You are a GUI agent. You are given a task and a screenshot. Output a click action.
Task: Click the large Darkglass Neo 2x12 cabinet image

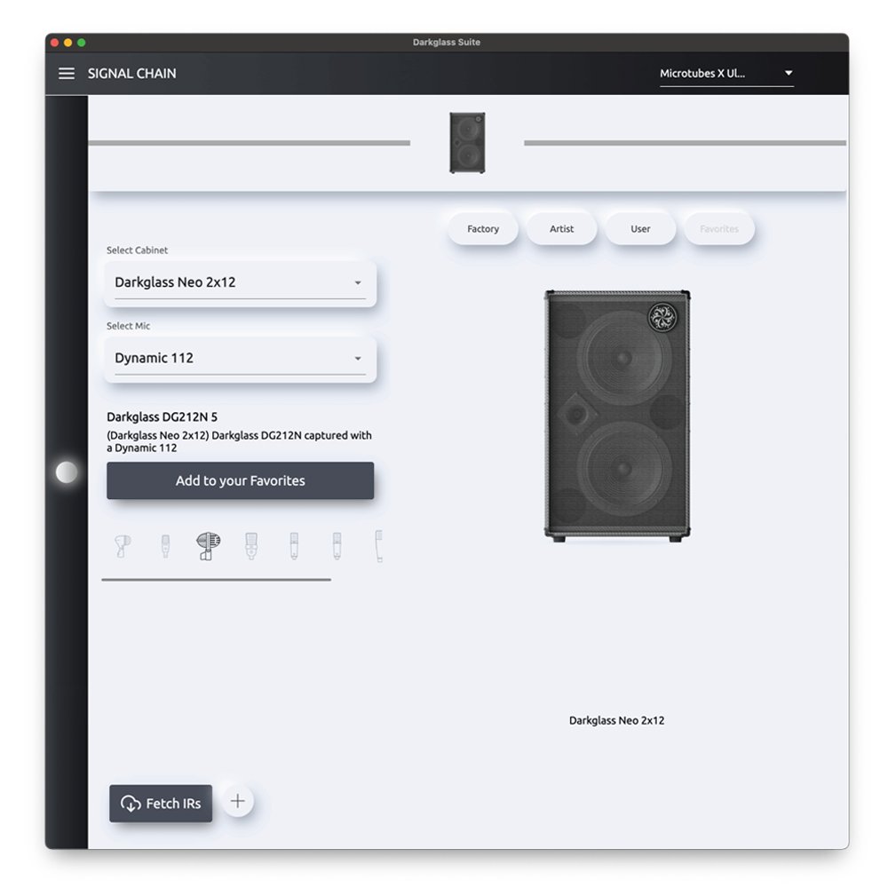pyautogui.click(x=617, y=416)
